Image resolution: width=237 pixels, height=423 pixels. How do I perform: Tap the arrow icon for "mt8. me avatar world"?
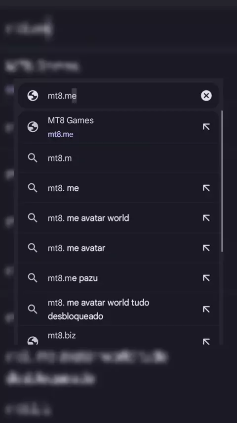206,218
